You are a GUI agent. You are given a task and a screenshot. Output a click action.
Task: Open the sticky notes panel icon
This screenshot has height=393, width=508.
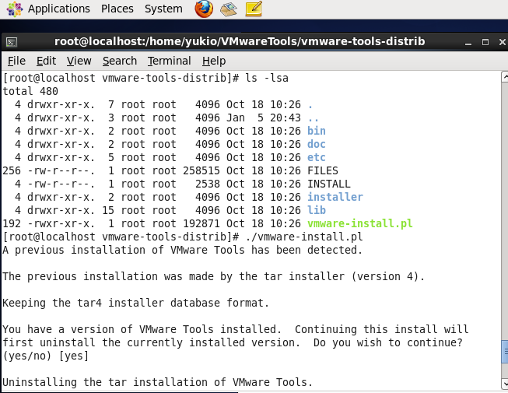pyautogui.click(x=254, y=9)
